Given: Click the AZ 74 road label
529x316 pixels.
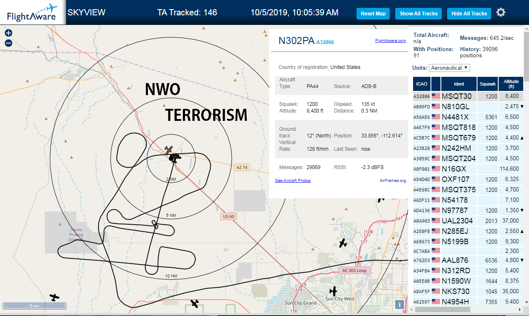Looking at the screenshot, I should [x=241, y=168].
